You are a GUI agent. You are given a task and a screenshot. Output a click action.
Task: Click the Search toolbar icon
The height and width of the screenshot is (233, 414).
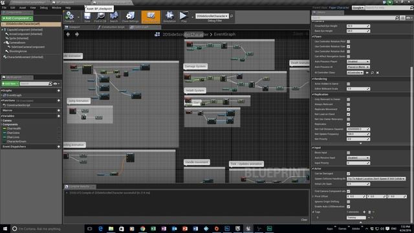(x=114, y=17)
